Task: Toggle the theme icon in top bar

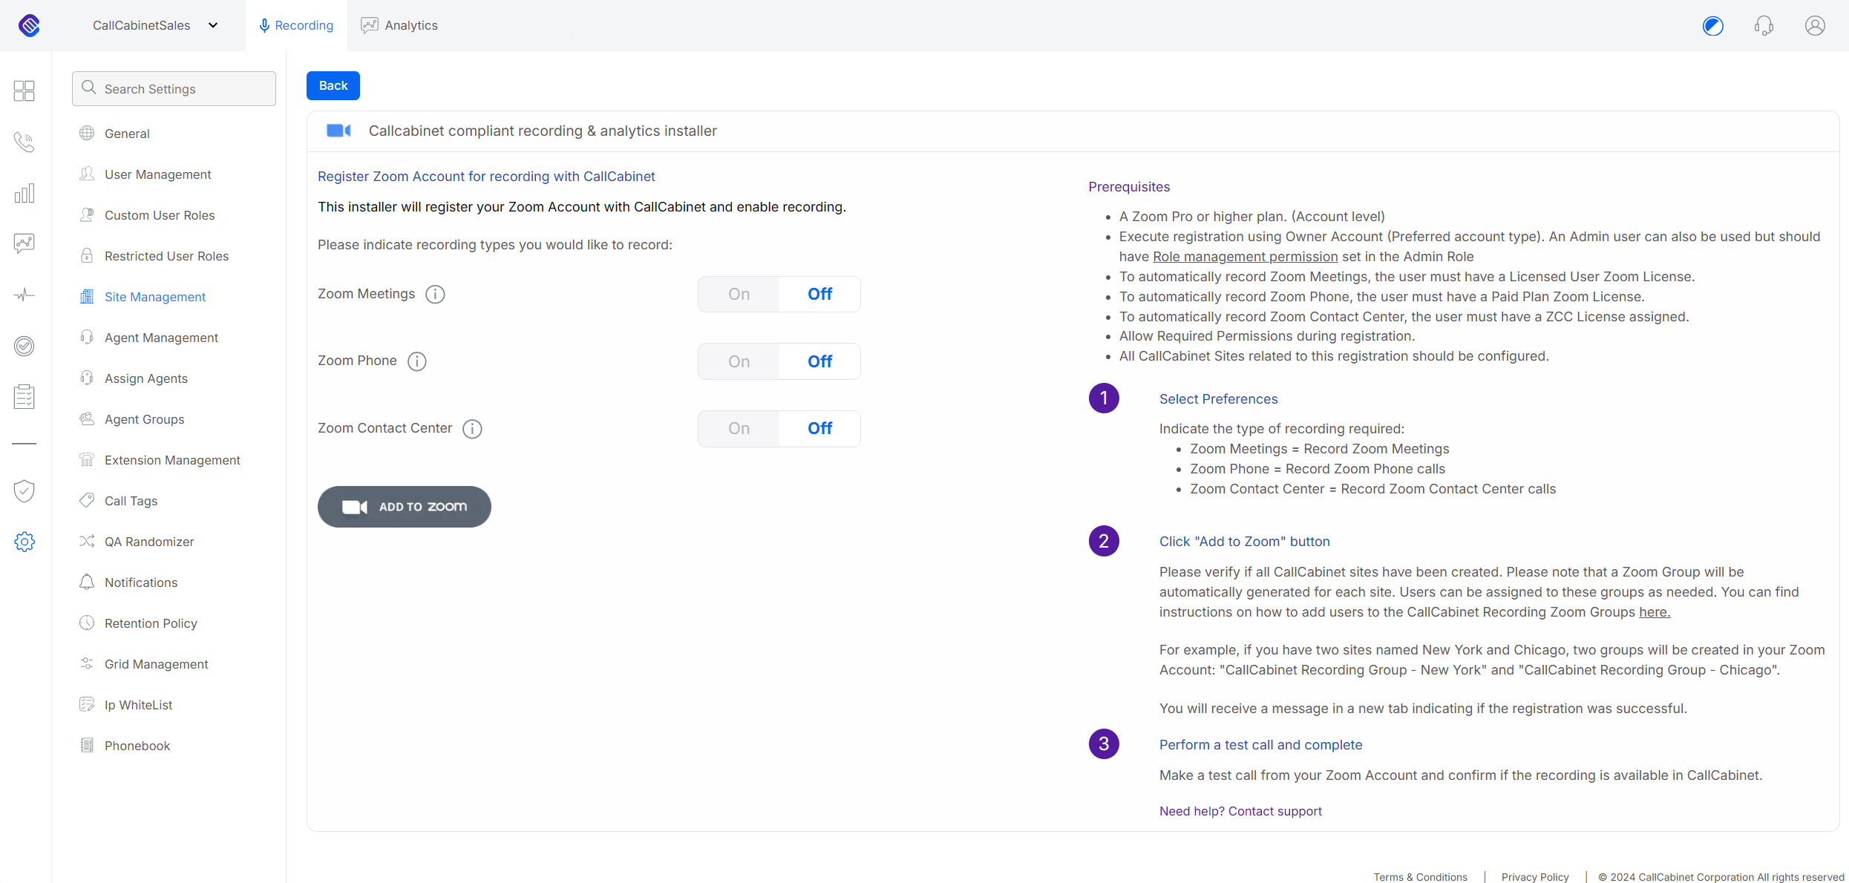Action: [1713, 25]
